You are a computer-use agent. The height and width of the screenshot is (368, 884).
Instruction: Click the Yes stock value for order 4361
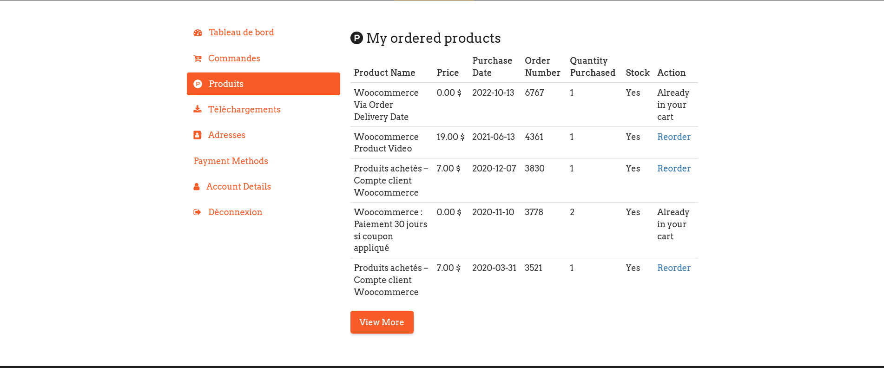(x=633, y=137)
